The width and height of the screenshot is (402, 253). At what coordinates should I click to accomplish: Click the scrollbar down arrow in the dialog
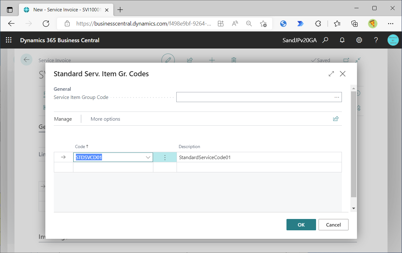(353, 208)
